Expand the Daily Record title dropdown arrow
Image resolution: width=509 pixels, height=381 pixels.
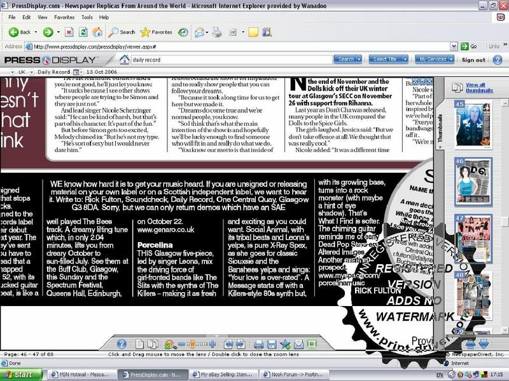[31, 72]
